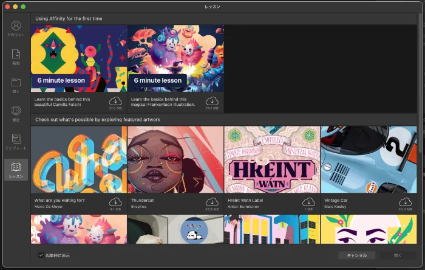Viewport: 425px width, 270px height.
Task: Click the Cancel (キャンセル) button
Action: (x=357, y=255)
